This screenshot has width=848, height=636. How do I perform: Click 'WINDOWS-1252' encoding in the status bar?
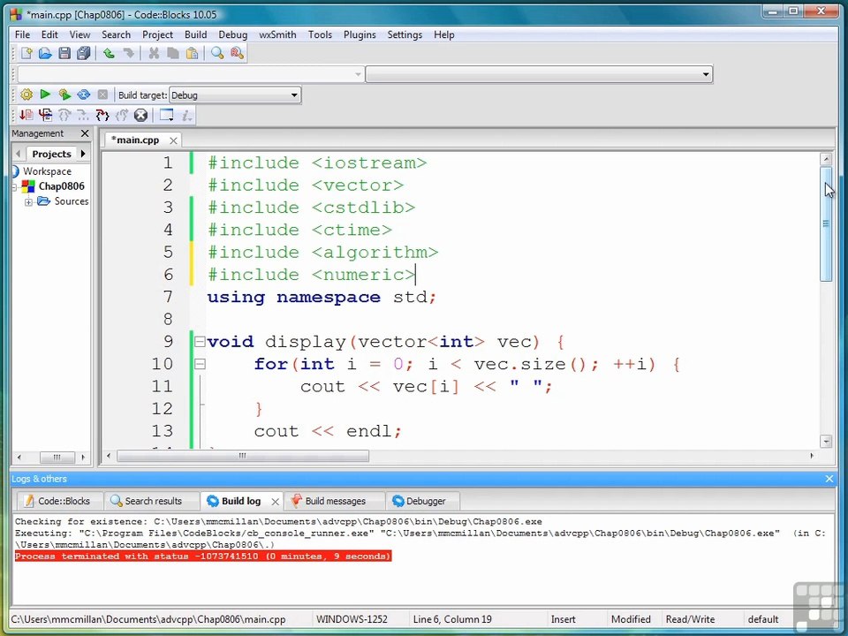click(x=352, y=620)
